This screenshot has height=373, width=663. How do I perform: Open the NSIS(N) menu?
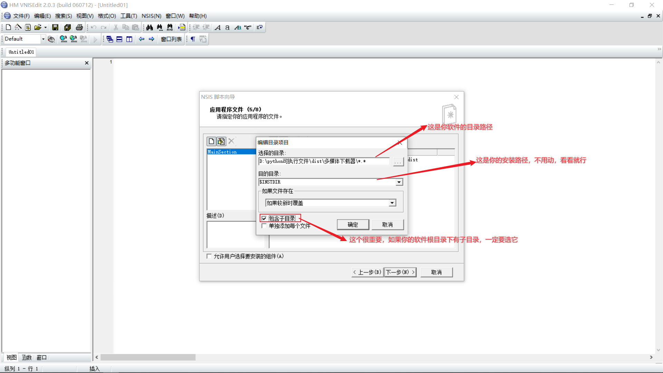pyautogui.click(x=151, y=16)
